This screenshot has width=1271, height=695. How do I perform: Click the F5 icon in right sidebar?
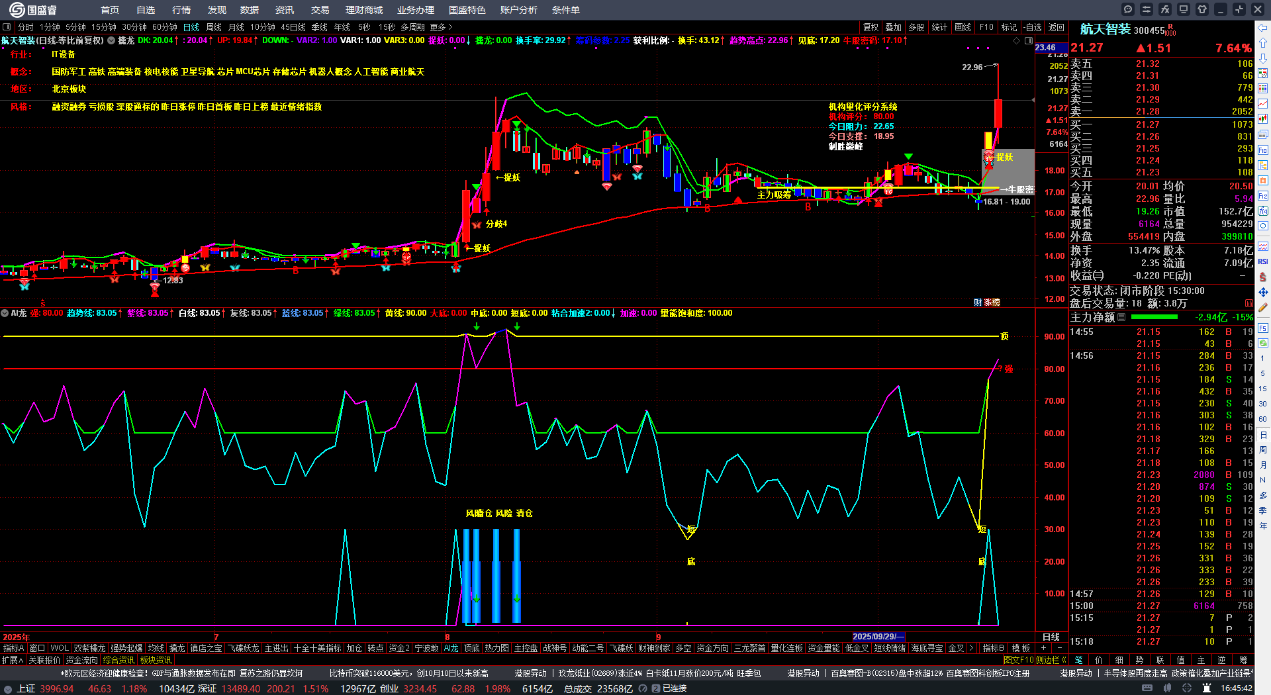(1263, 328)
